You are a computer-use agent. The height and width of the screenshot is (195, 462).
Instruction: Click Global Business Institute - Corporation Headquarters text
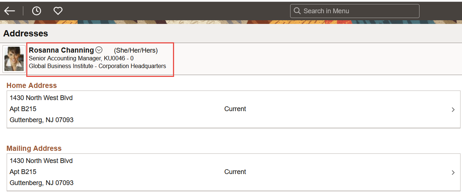click(97, 66)
